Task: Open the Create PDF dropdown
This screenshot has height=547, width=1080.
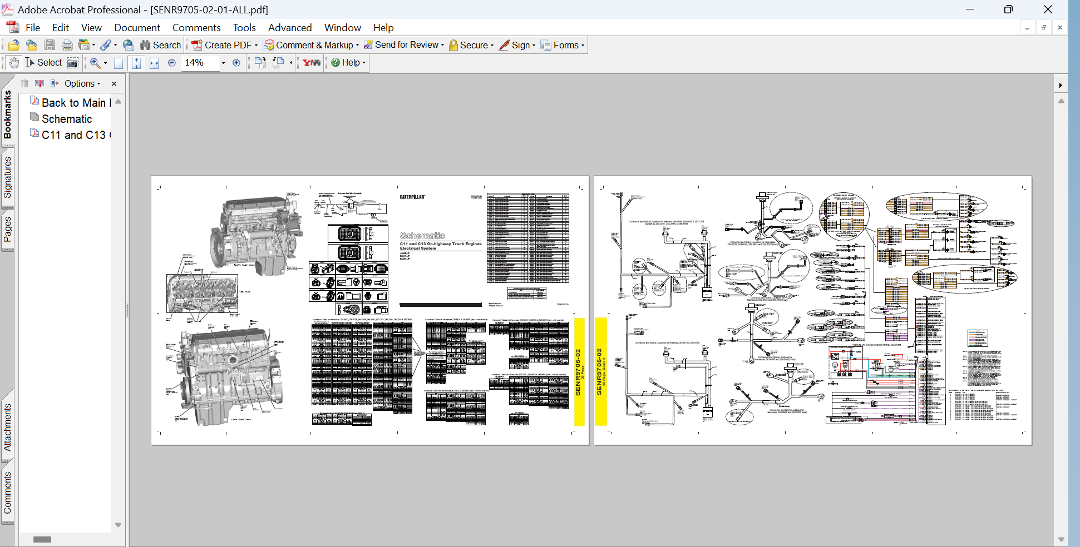Action: tap(224, 45)
